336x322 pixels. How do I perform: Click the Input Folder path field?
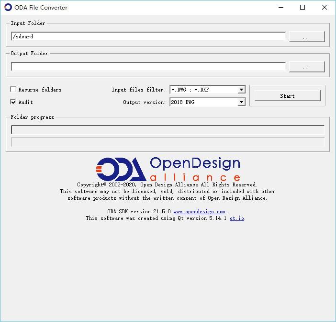148,36
